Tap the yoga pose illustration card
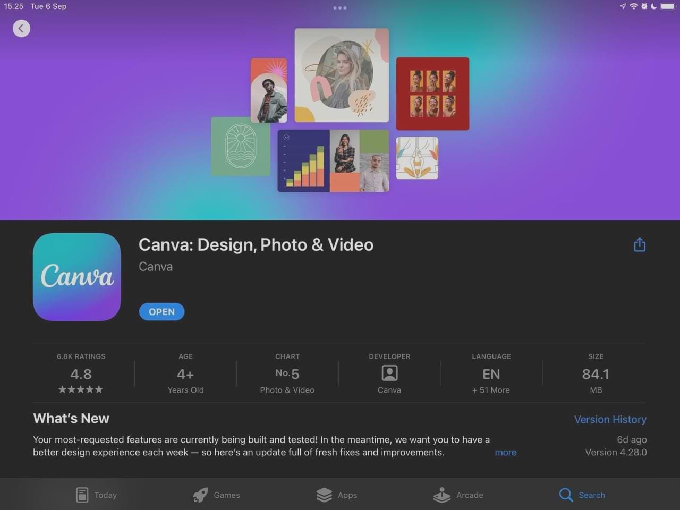 pyautogui.click(x=417, y=158)
